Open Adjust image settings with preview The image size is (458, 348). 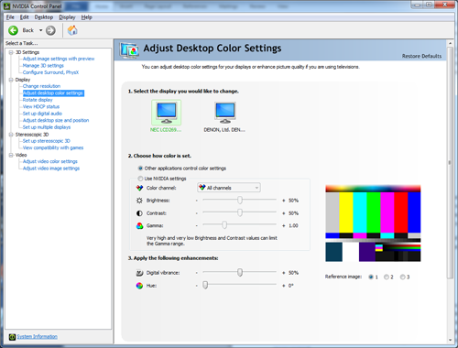(59, 59)
